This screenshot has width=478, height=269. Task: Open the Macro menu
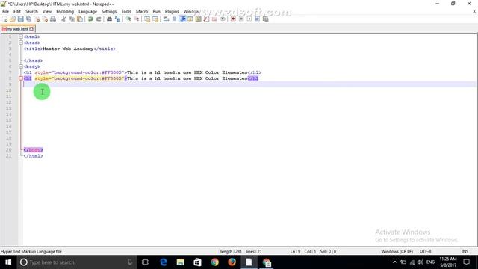(x=142, y=11)
